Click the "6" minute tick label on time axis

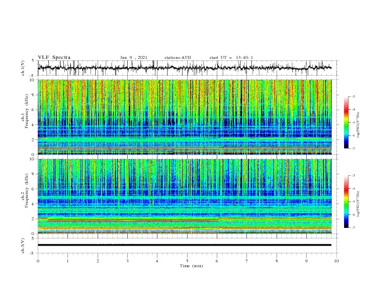(217, 261)
